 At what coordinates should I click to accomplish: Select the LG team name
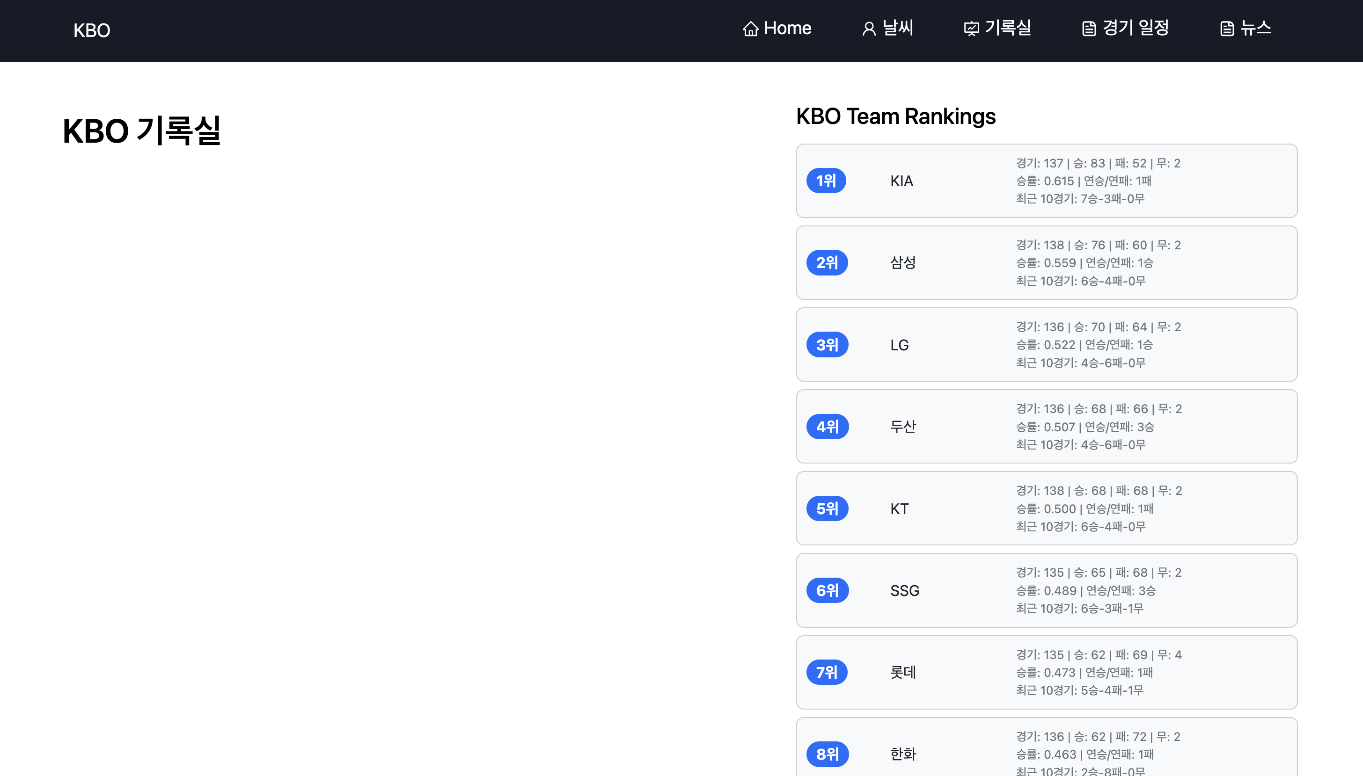click(900, 345)
